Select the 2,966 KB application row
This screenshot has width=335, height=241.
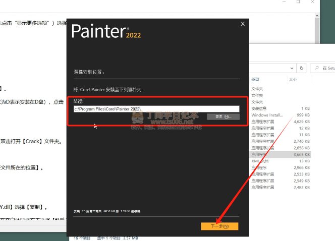pos(281,167)
